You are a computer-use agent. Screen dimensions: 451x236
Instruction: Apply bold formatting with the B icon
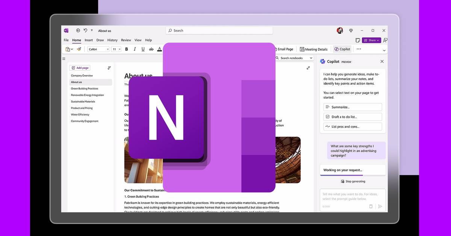pos(126,49)
